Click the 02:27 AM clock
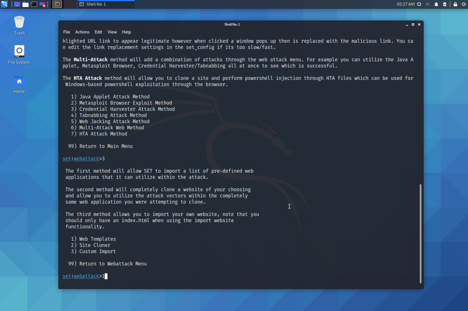 click(x=406, y=4)
